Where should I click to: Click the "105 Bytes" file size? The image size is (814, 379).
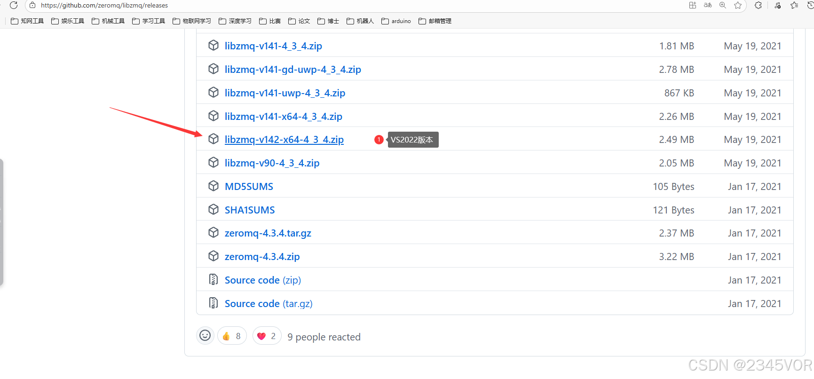pyautogui.click(x=673, y=187)
